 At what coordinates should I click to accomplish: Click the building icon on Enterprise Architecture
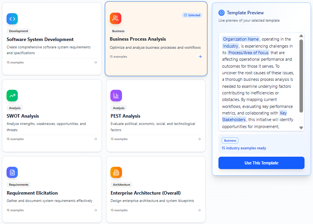[116, 172]
